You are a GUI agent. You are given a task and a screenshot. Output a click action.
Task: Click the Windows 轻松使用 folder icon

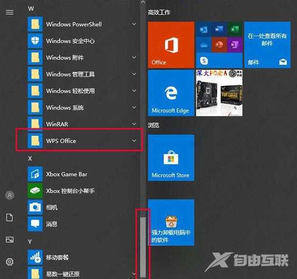(35, 91)
